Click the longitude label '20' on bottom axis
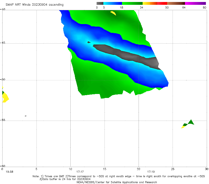This screenshot has width=209, height=184. tap(138, 169)
